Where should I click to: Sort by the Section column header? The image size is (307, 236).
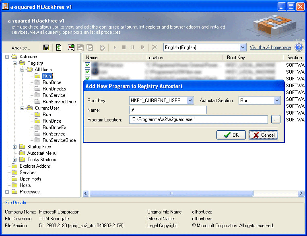(x=294, y=57)
